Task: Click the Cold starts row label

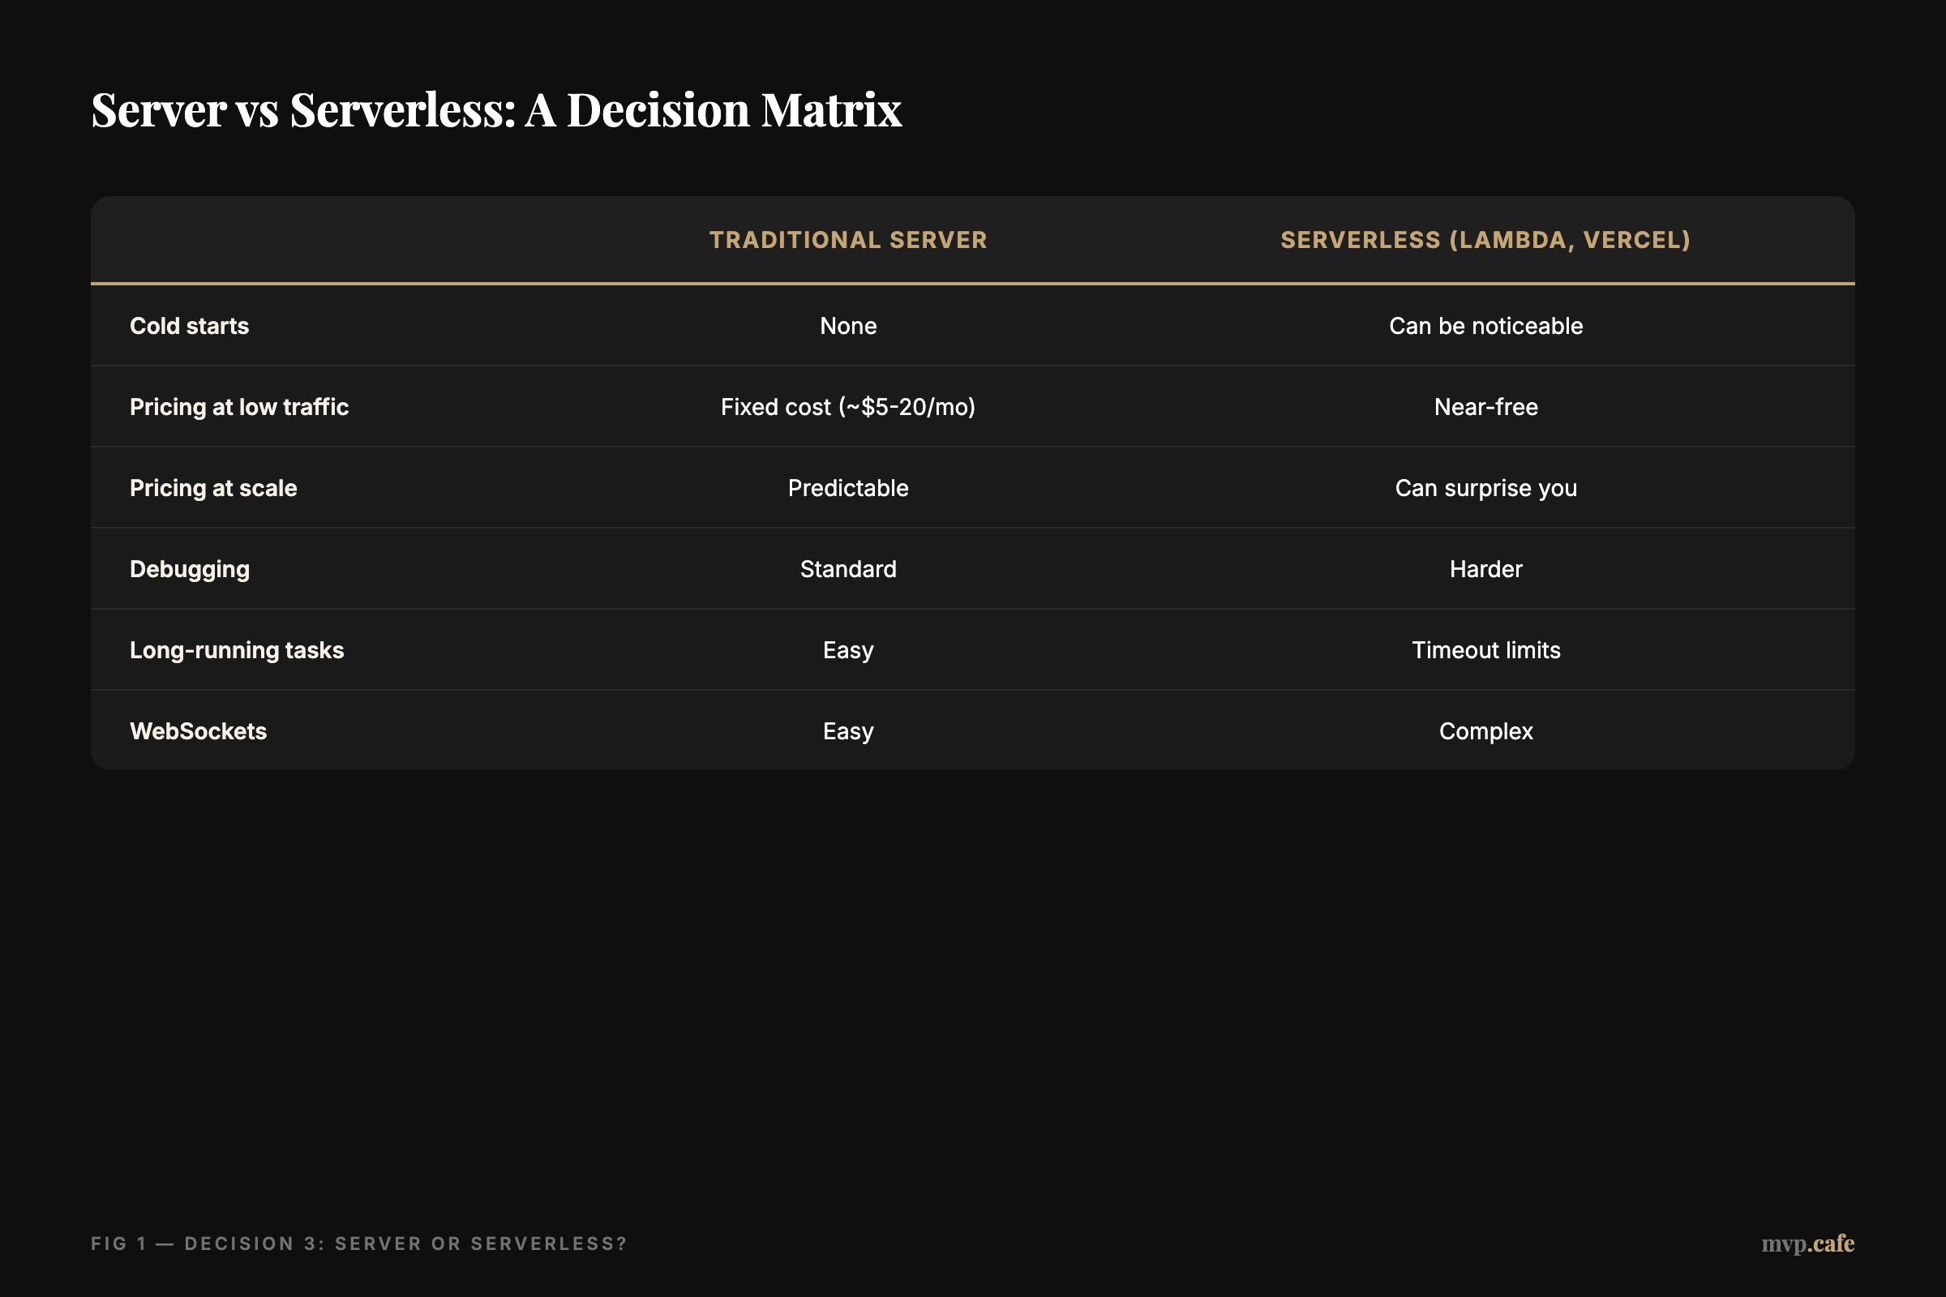Action: coord(189,325)
